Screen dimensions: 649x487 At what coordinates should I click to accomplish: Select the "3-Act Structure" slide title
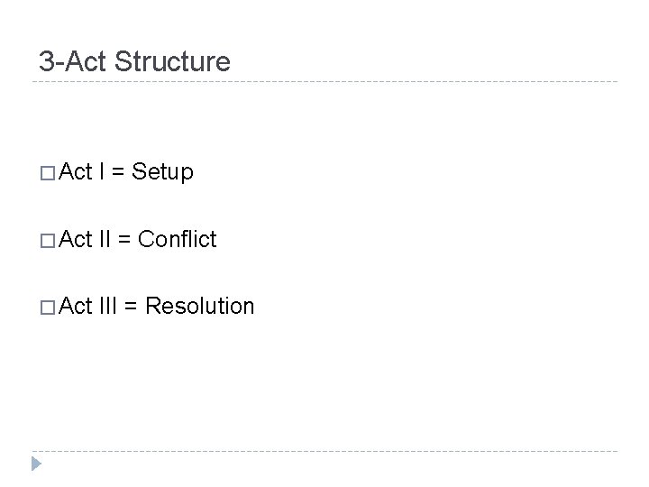tap(134, 61)
